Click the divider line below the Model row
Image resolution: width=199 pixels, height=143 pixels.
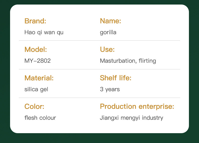(x=99, y=69)
